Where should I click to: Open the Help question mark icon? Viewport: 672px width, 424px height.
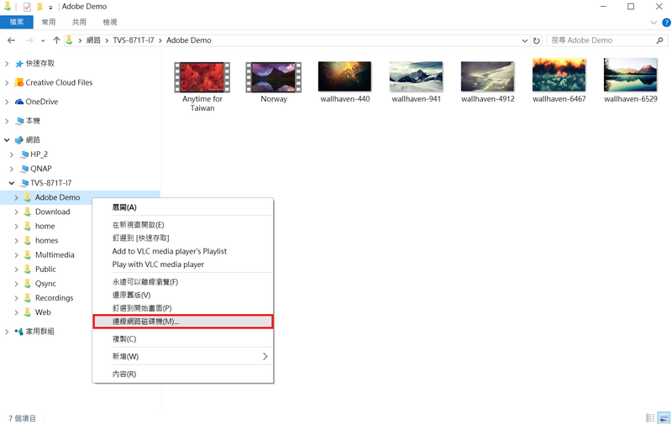click(x=666, y=23)
